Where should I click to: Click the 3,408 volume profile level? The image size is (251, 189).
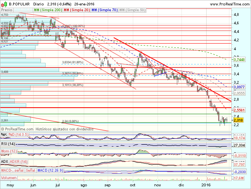pos(5,72)
